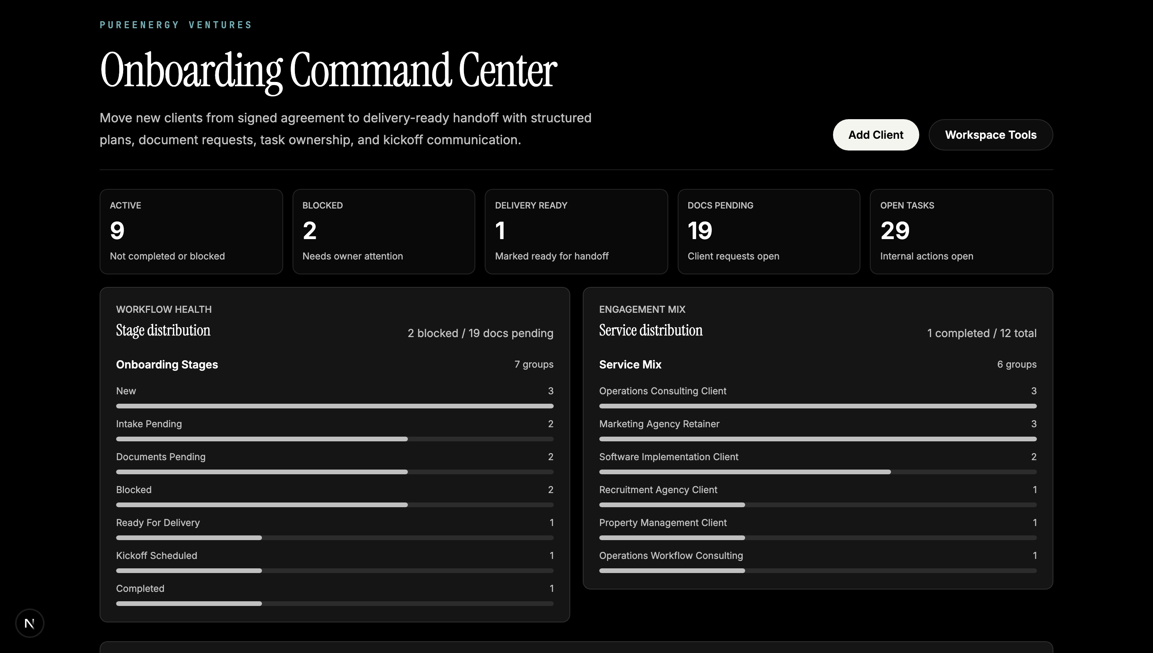
Task: Click the 'Ready For Delivery' label
Action: (158, 522)
